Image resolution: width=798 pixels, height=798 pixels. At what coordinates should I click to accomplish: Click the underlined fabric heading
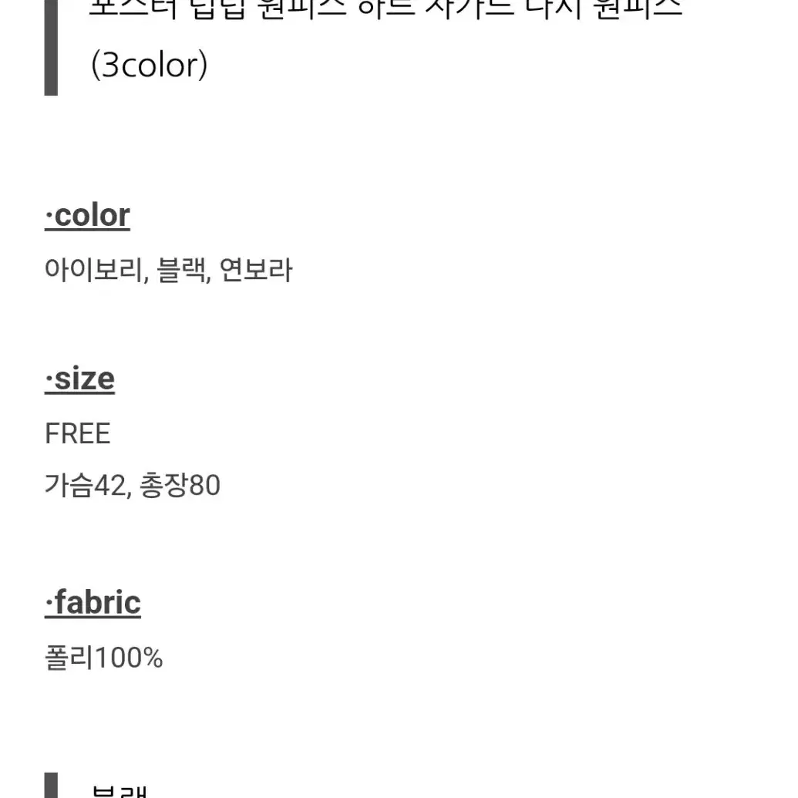(93, 603)
